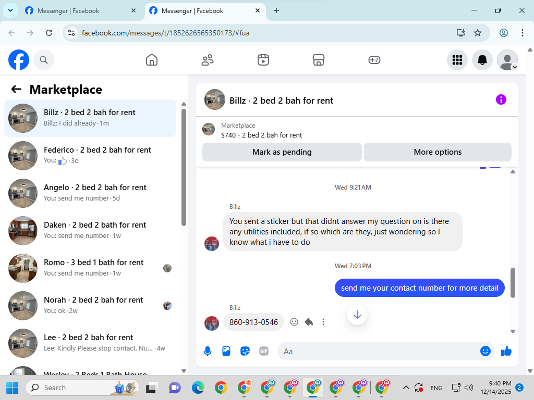Click the taskbar Search box
Screen dimensions: 534x400
pos(82,387)
